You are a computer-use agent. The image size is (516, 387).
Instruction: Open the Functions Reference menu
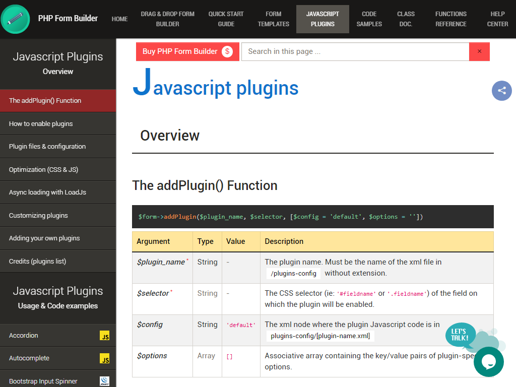point(451,19)
